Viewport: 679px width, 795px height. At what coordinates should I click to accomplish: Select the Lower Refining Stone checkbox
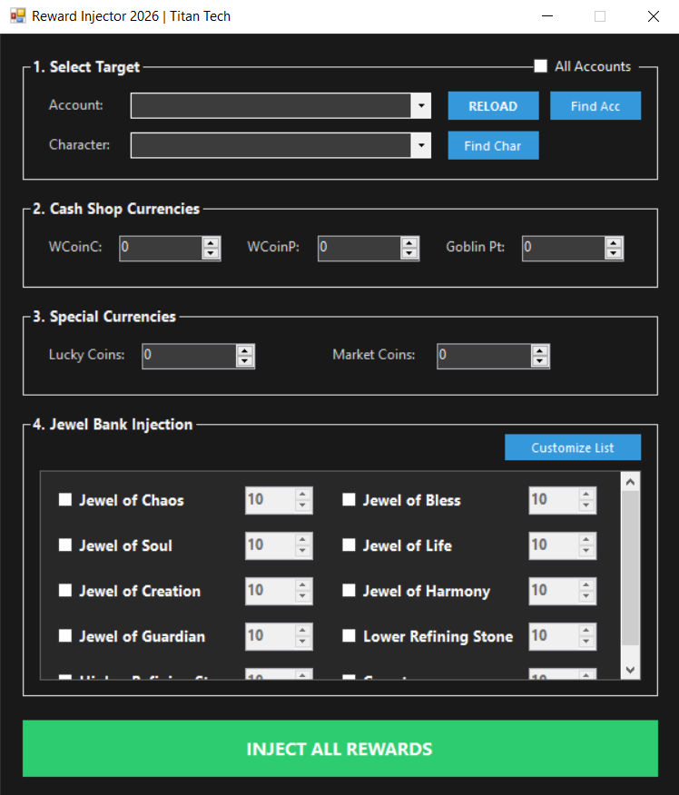tap(349, 636)
